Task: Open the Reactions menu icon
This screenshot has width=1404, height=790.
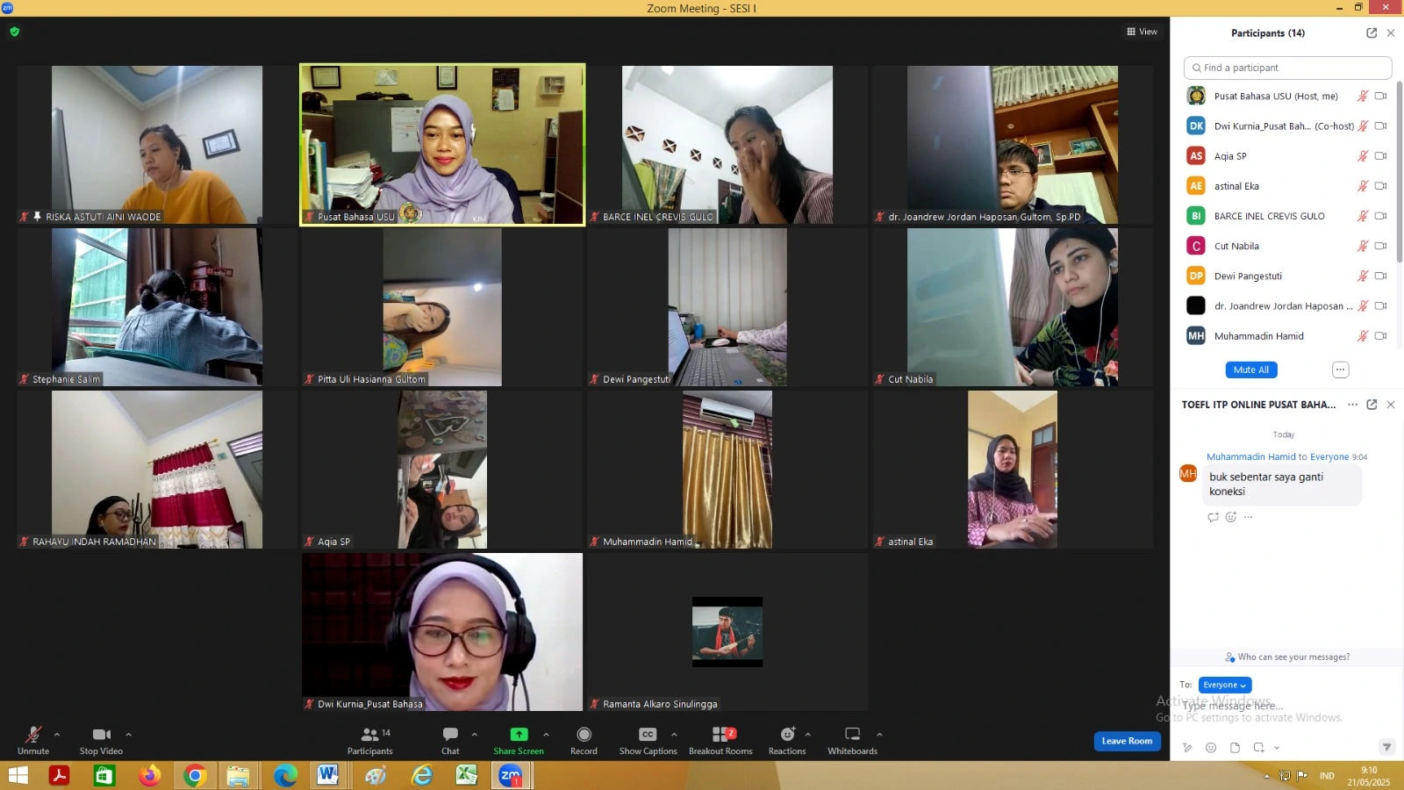Action: click(787, 735)
